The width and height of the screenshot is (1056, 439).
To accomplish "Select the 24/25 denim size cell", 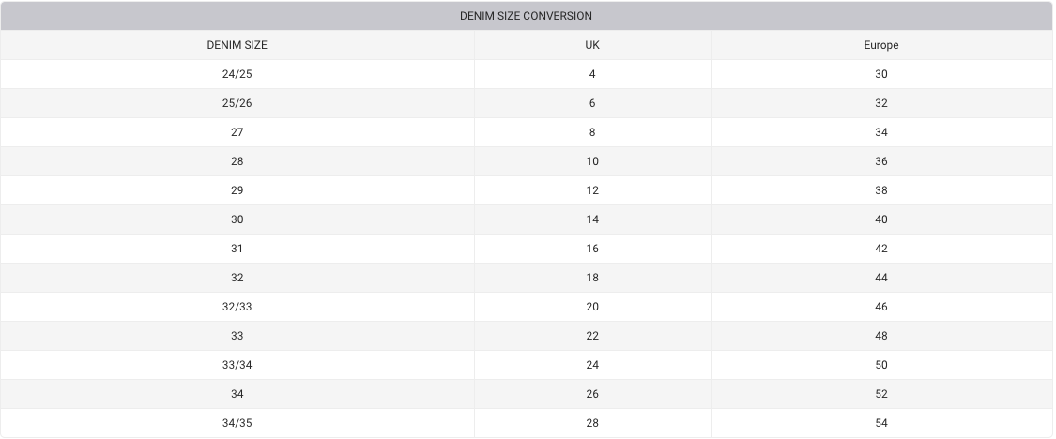I will tap(237, 74).
